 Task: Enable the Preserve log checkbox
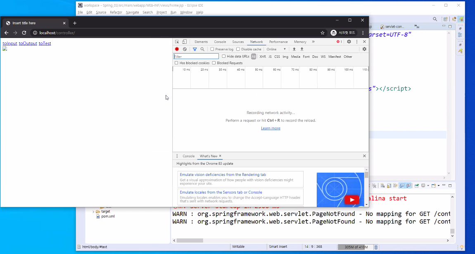click(212, 49)
